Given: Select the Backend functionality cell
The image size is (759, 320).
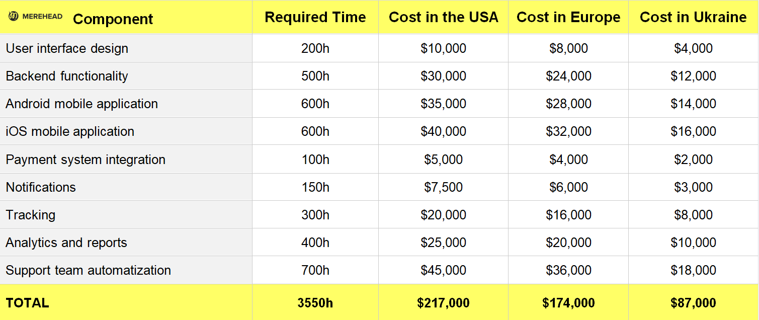Looking at the screenshot, I should coord(67,76).
